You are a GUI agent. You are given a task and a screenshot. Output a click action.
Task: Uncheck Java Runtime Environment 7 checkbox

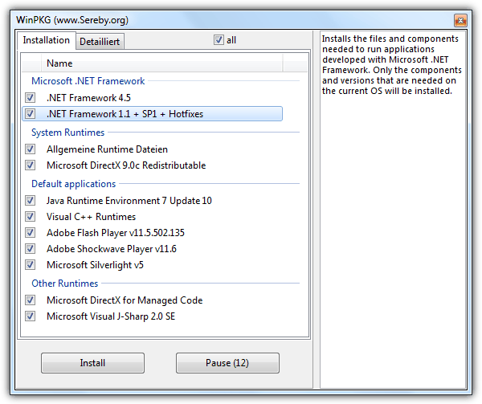pyautogui.click(x=31, y=201)
